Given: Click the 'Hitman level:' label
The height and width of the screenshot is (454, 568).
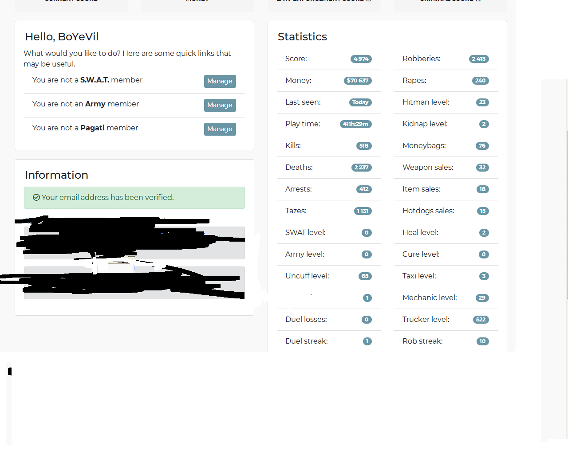Looking at the screenshot, I should coord(426,102).
